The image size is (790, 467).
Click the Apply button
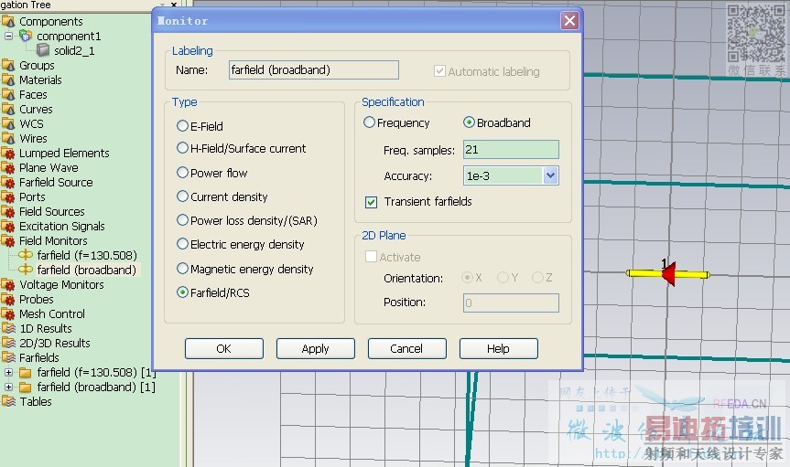316,348
